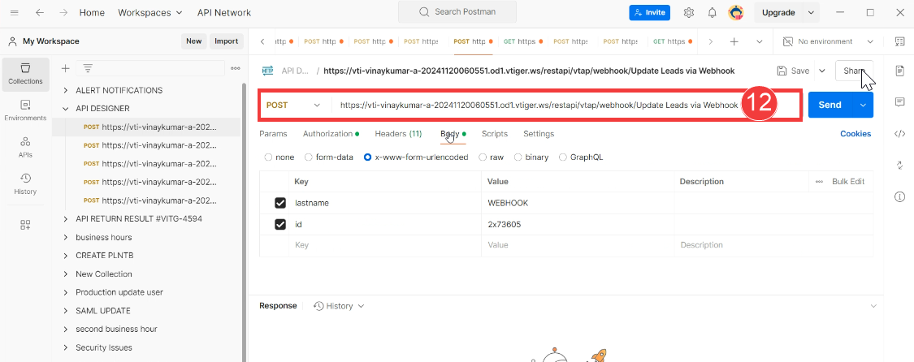Screen dimensions: 914x362
Task: Select the none body type
Action: click(x=268, y=157)
